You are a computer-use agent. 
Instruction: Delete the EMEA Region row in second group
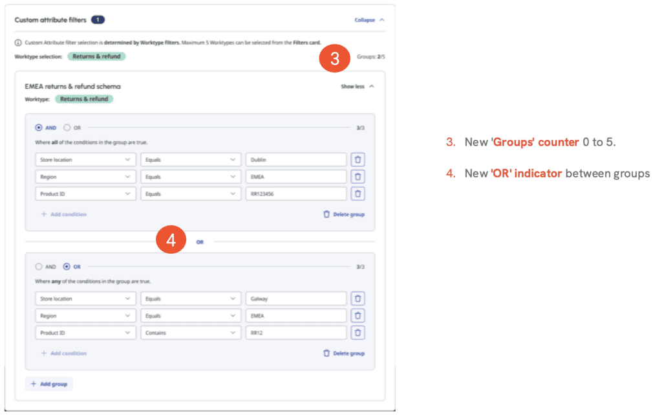(358, 315)
